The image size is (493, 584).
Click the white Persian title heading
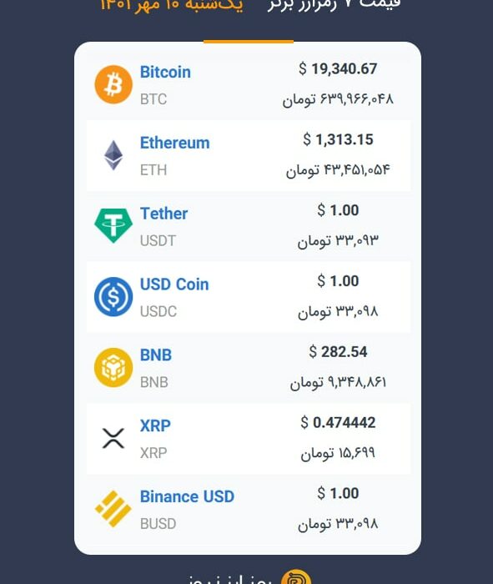point(334,6)
